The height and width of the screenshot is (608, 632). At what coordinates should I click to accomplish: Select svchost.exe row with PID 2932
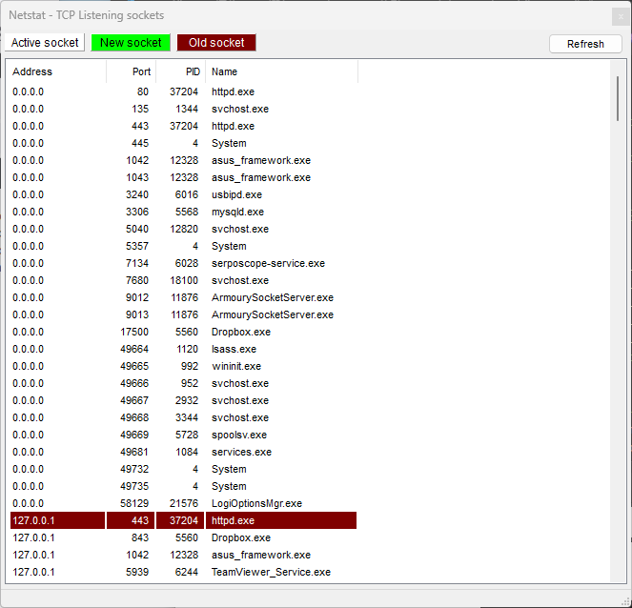[x=183, y=400]
